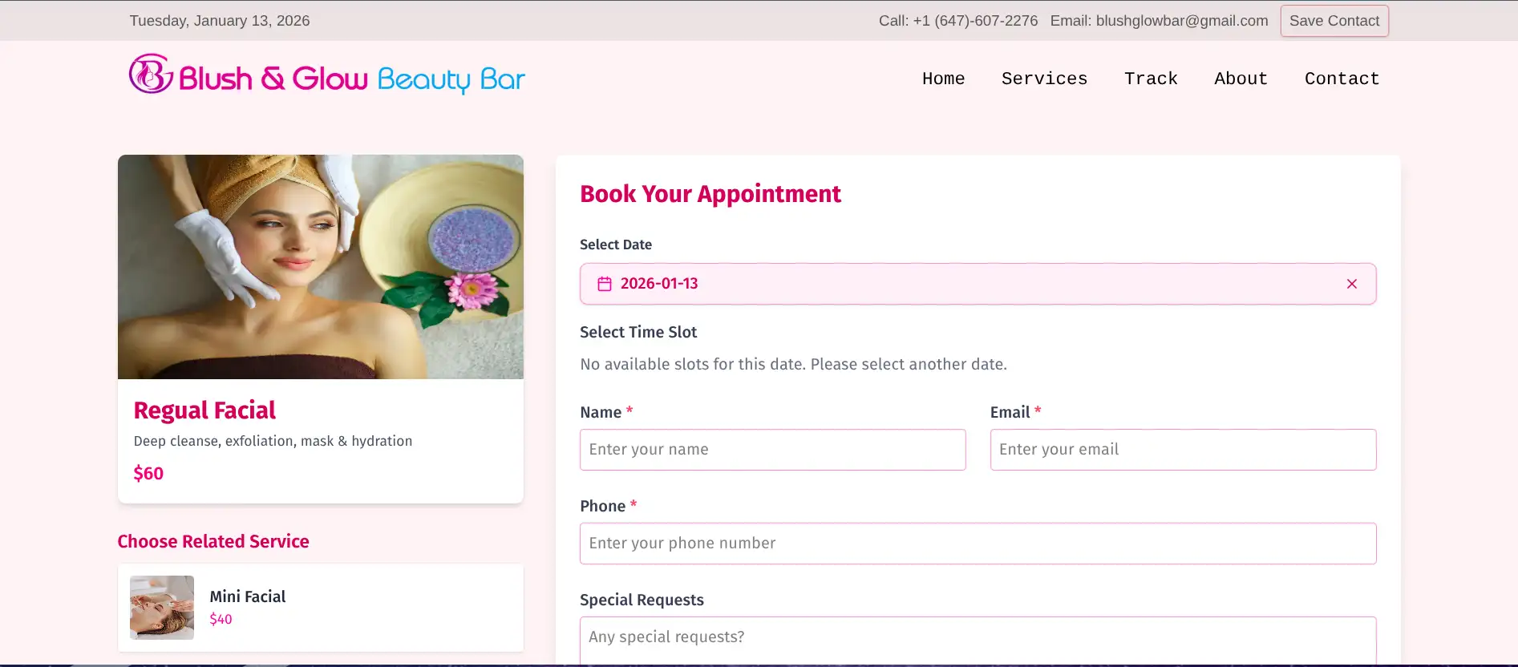This screenshot has height=667, width=1518.
Task: Open the Contact page
Action: coord(1342,79)
